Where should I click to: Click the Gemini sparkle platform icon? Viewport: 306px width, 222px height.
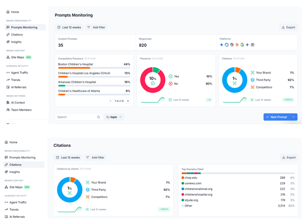(x=247, y=45)
